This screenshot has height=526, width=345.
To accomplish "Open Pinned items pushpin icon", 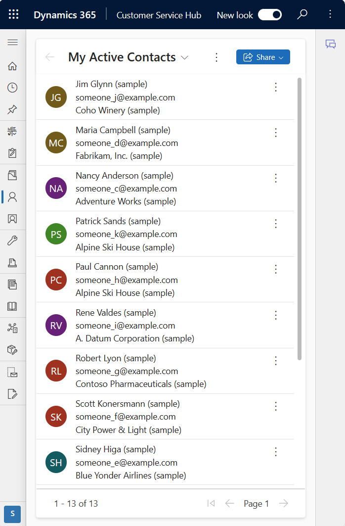I will [12, 109].
